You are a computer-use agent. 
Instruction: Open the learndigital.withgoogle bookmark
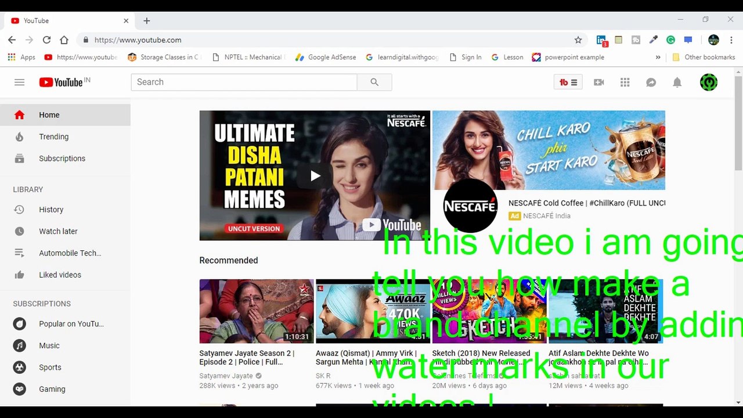pos(402,57)
